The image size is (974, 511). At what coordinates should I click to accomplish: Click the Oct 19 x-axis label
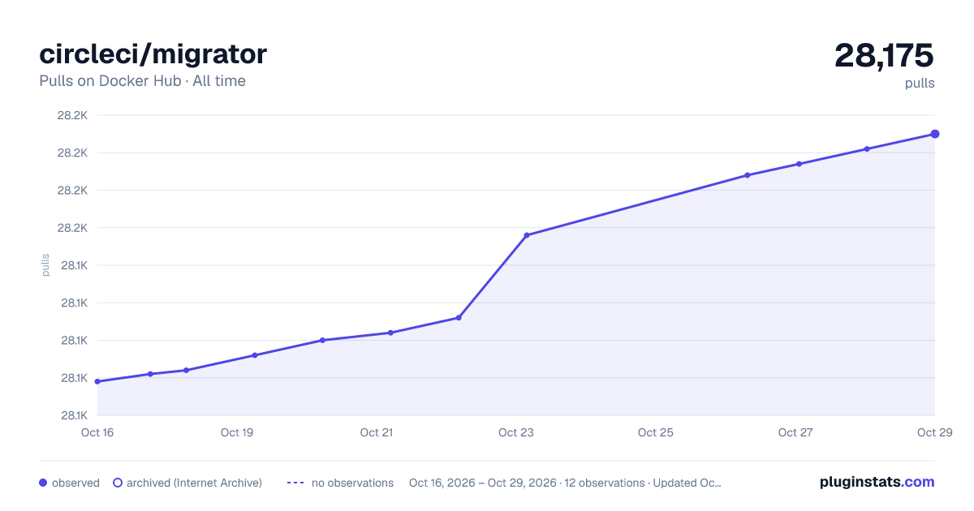tap(237, 432)
